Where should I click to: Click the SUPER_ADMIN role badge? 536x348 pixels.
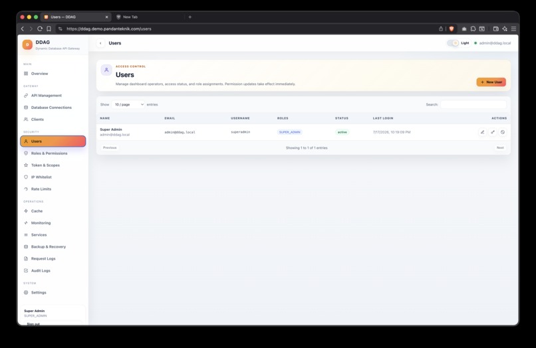coord(289,132)
